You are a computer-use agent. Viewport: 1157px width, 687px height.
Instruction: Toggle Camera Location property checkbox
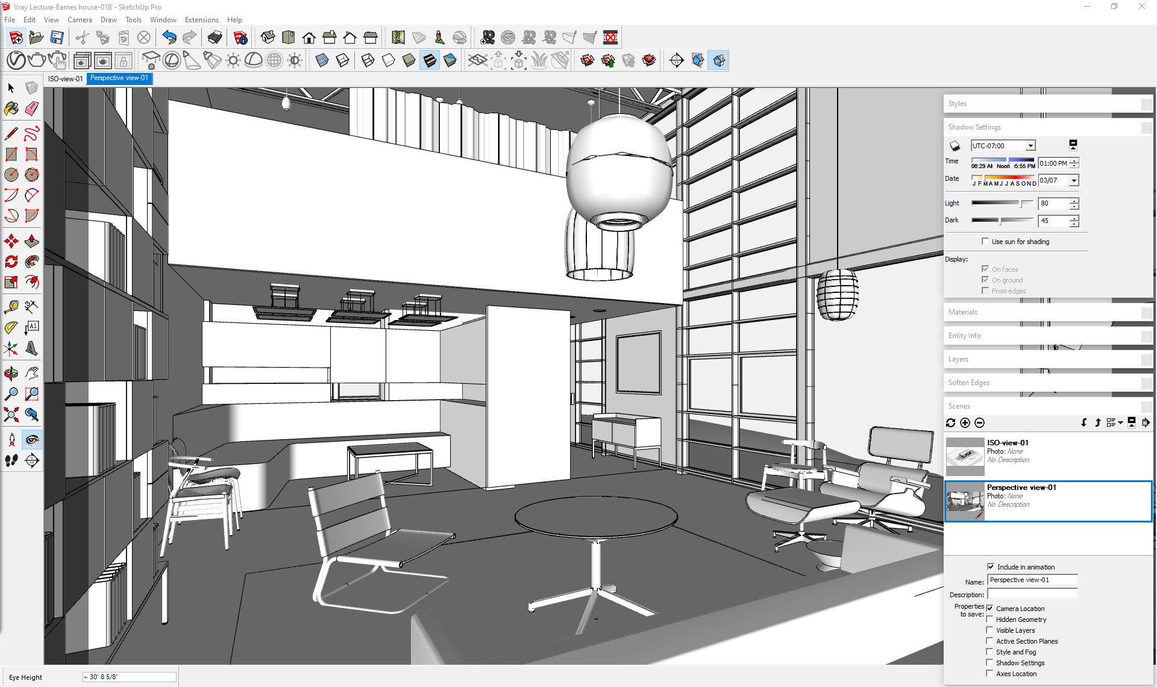coord(989,609)
